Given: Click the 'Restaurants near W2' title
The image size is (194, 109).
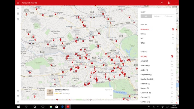Looking at the screenshot, I should pyautogui.click(x=29, y=3).
